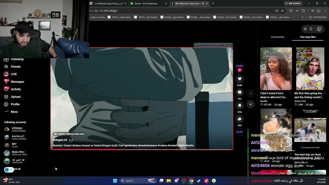Bookmark the video using the favorites icon
The image size is (329, 185).
click(x=240, y=106)
